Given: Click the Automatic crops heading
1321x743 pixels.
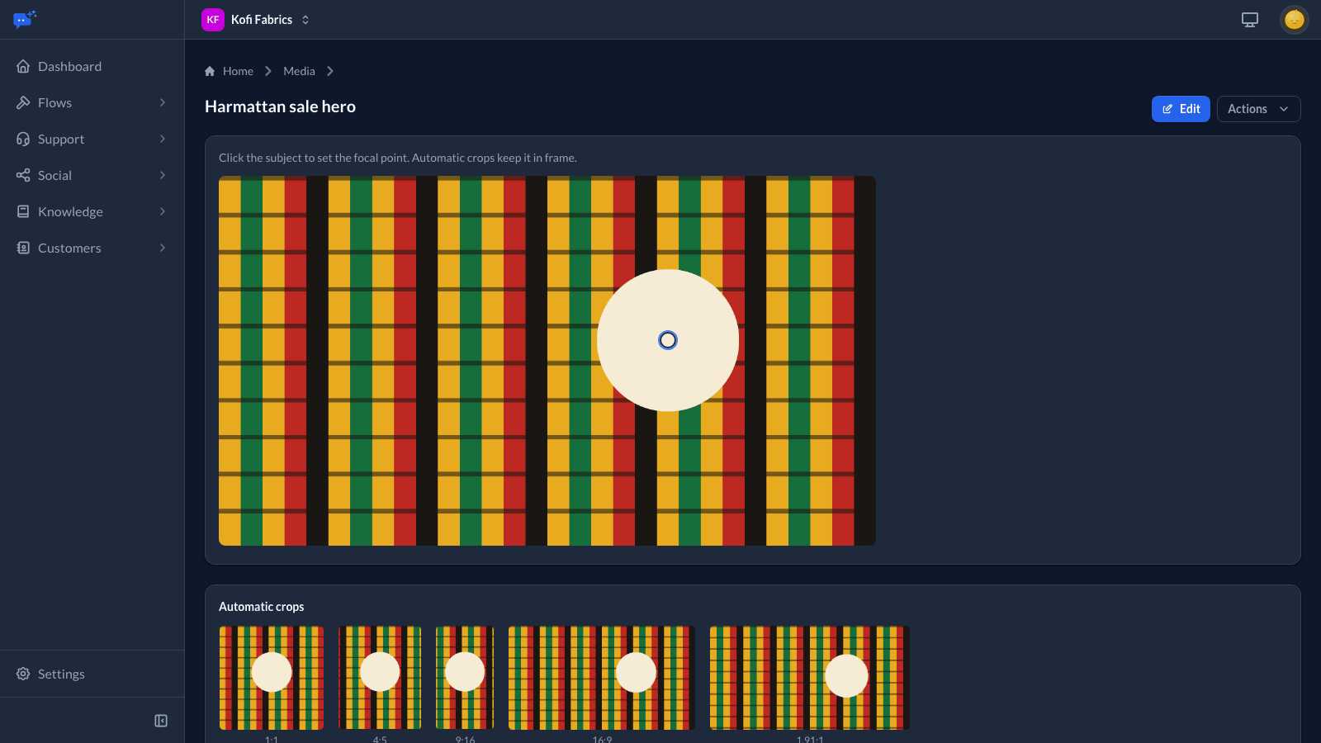Looking at the screenshot, I should tap(261, 607).
